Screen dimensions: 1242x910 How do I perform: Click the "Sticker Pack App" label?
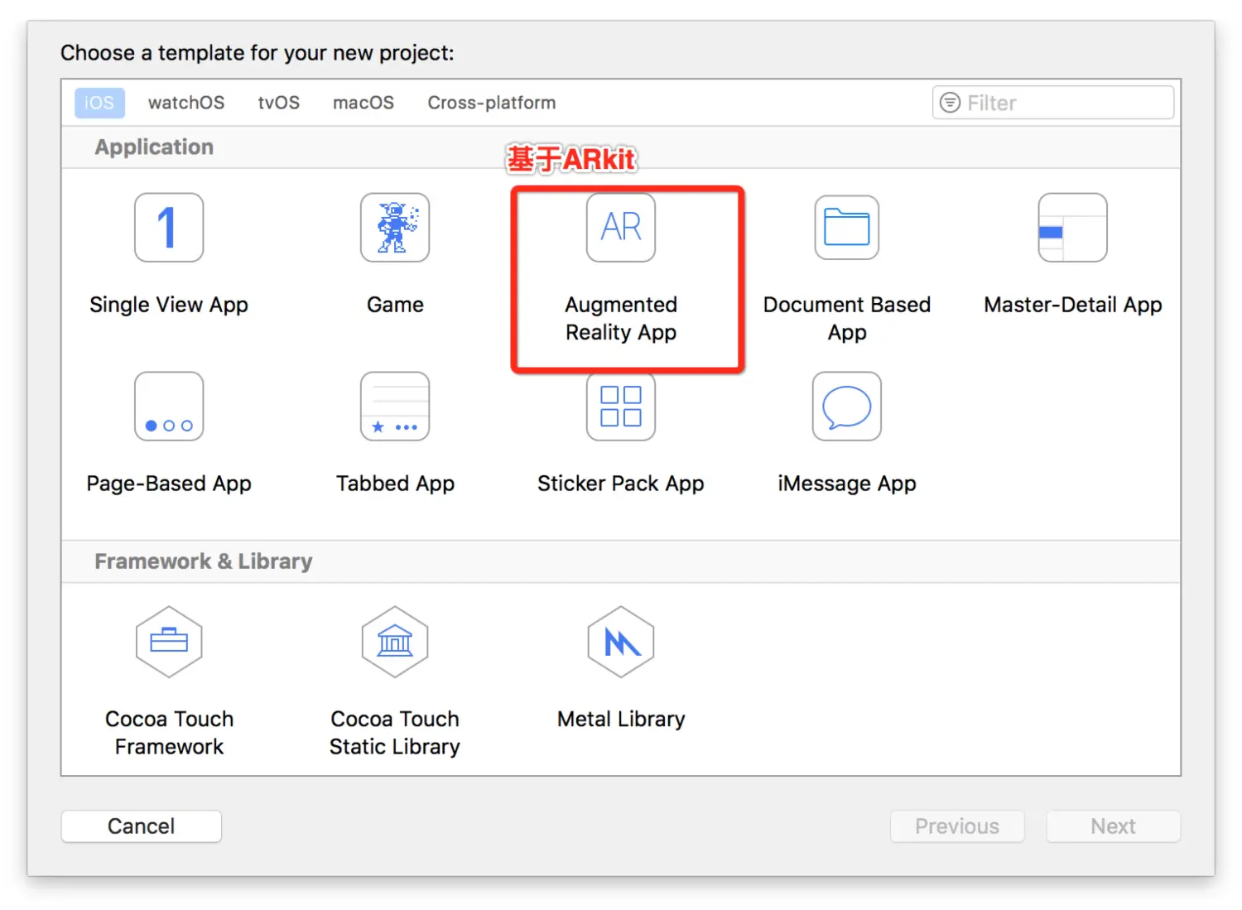tap(621, 484)
